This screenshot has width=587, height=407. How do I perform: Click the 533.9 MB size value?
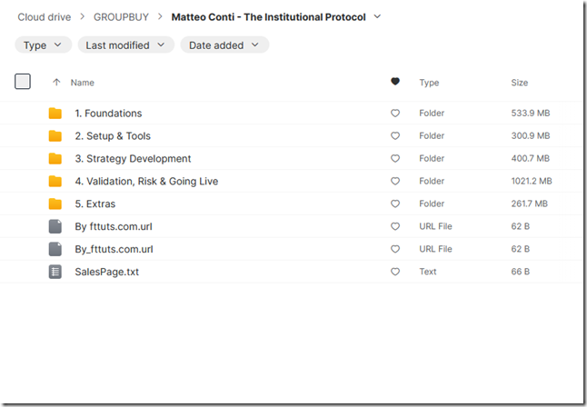click(x=531, y=113)
